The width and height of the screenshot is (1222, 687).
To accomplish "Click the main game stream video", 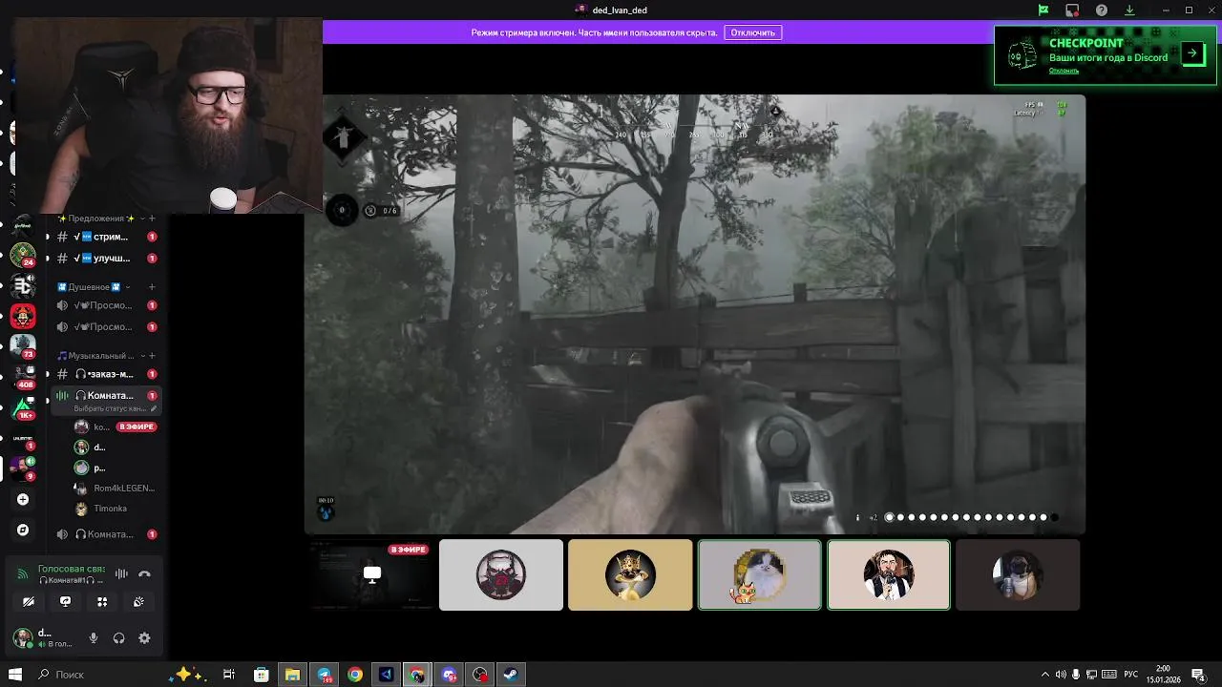I will click(x=695, y=314).
